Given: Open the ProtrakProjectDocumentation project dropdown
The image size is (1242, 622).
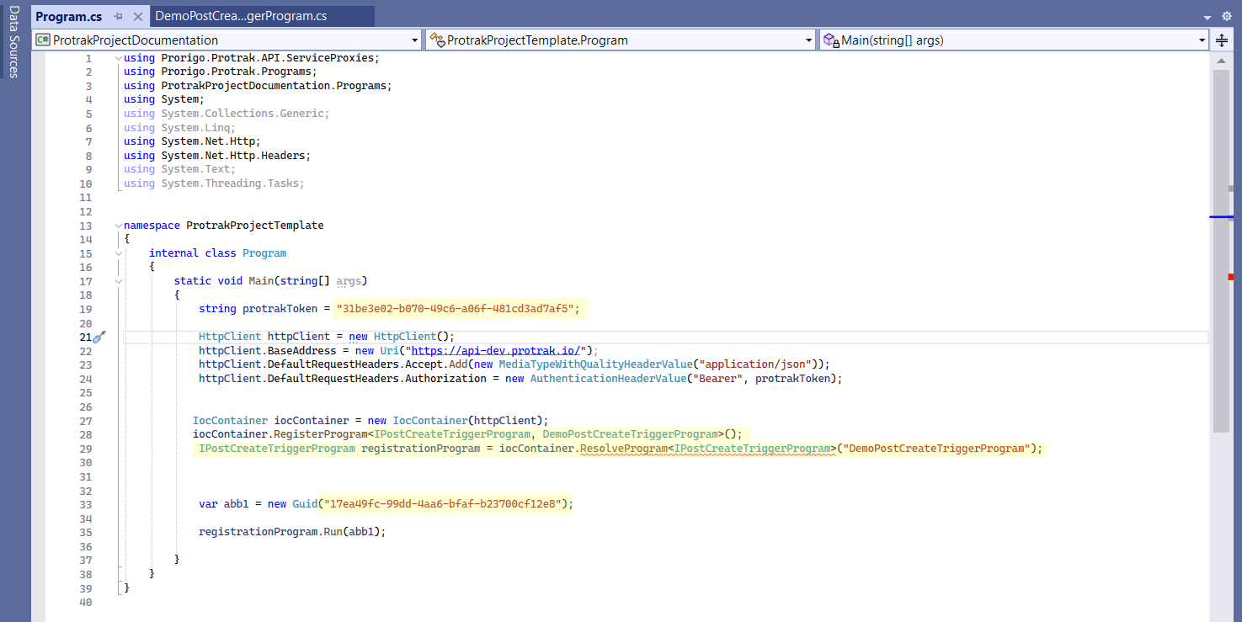Looking at the screenshot, I should pyautogui.click(x=414, y=40).
